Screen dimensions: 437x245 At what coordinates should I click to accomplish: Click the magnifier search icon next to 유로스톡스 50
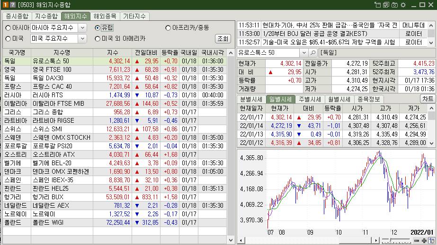[313, 52]
